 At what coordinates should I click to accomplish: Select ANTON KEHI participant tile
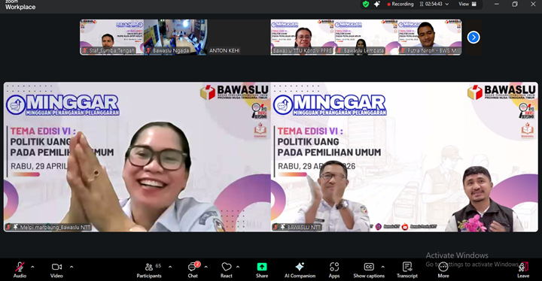pos(239,37)
